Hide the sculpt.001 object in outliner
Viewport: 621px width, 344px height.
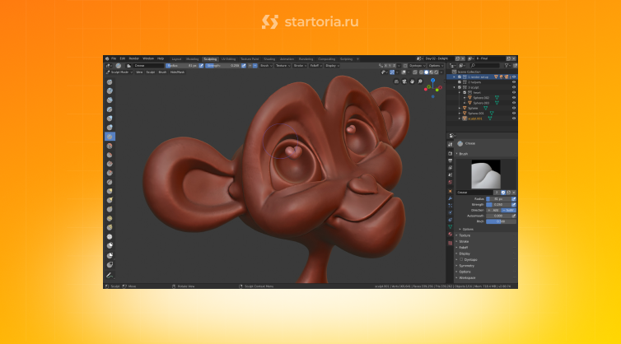(514, 119)
